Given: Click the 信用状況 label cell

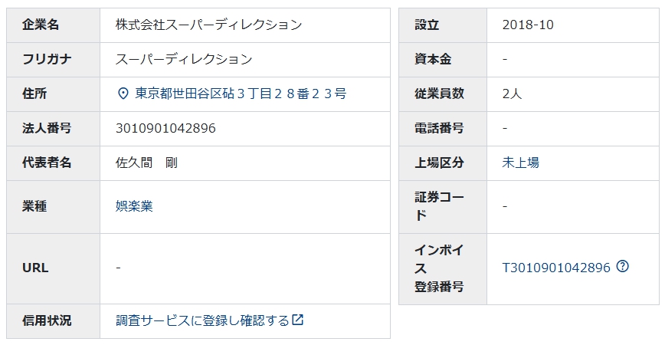Looking at the screenshot, I should pos(54,320).
